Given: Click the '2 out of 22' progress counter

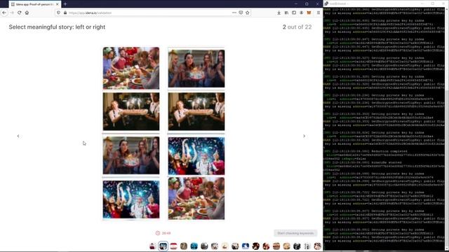Looking at the screenshot, I should pos(297,27).
